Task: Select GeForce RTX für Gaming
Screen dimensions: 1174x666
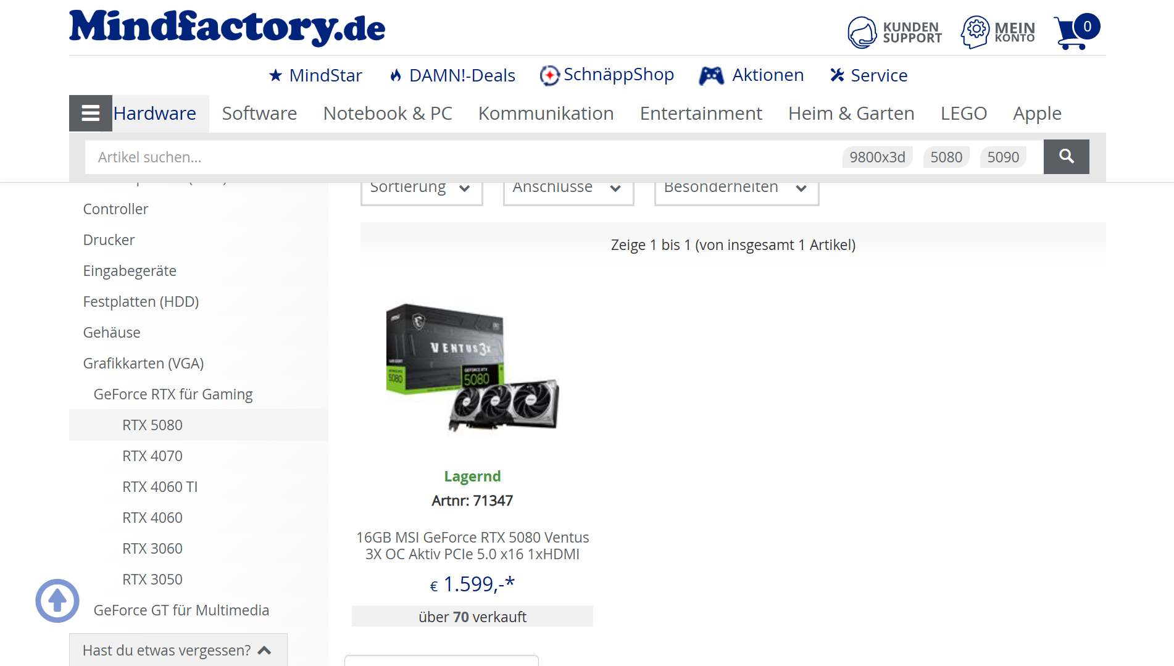Action: pos(173,394)
